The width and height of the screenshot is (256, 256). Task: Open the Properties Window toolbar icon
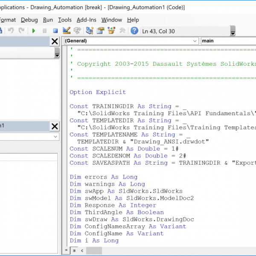101,31
